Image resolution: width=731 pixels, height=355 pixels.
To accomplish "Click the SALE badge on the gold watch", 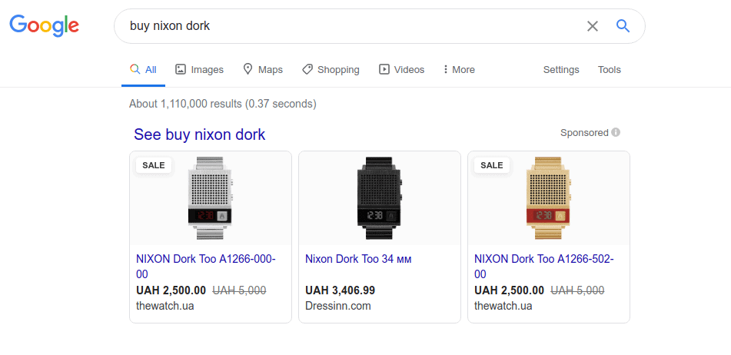I will (x=492, y=165).
